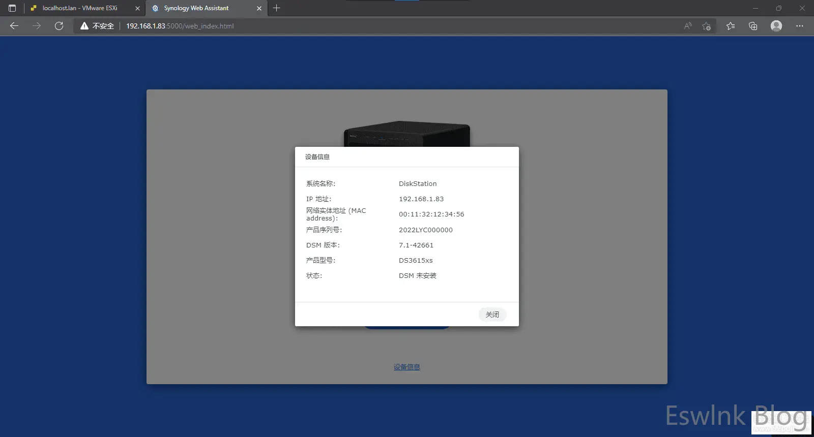The height and width of the screenshot is (437, 814).
Task: Click the browser forward arrow
Action: pos(37,26)
